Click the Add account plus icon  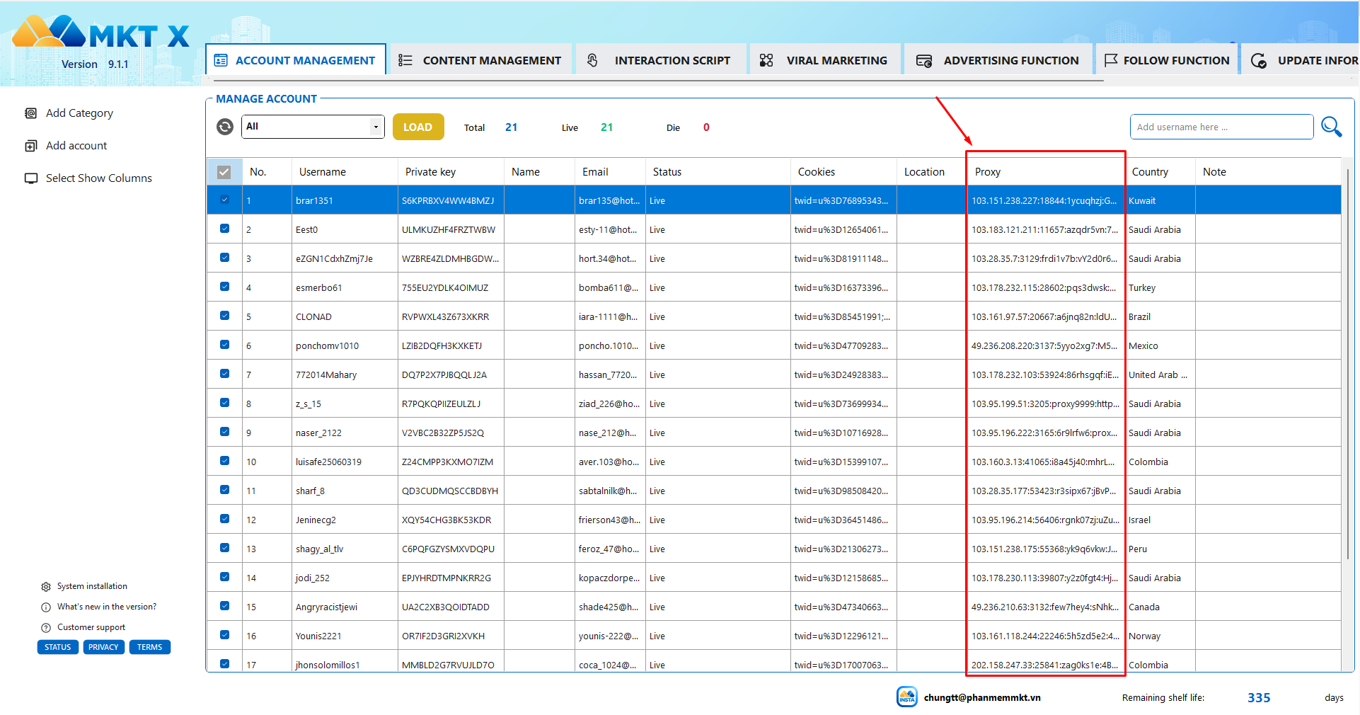tap(31, 146)
